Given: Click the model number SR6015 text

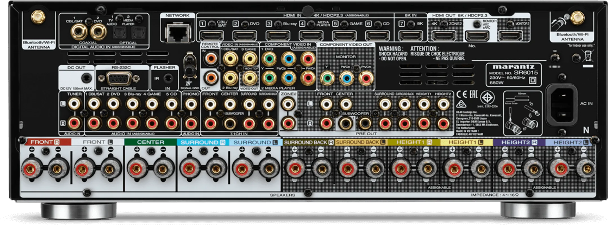Looking at the screenshot, I should [x=526, y=72].
